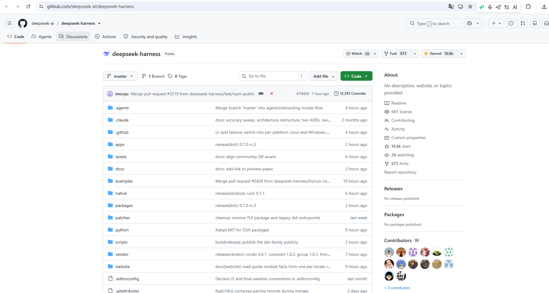The height and width of the screenshot is (293, 549).
Task: Click the notifications inbox icon
Action: (x=546, y=23)
